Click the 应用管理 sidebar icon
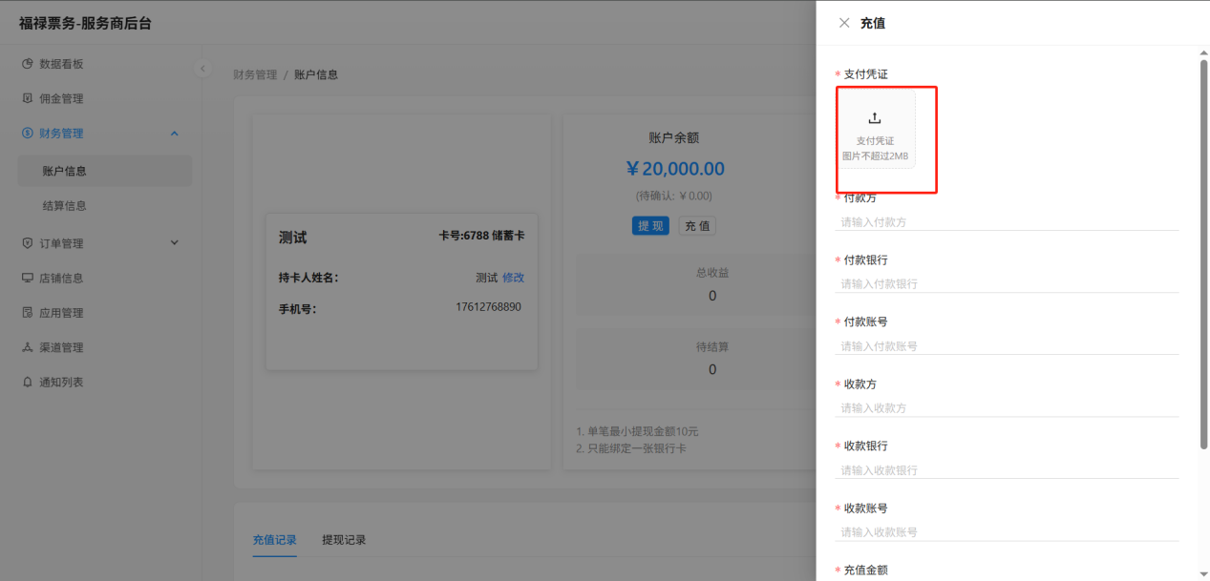Image resolution: width=1210 pixels, height=581 pixels. click(28, 313)
